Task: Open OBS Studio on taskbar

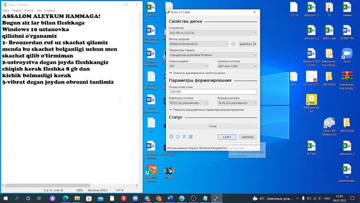Action: 193,198
